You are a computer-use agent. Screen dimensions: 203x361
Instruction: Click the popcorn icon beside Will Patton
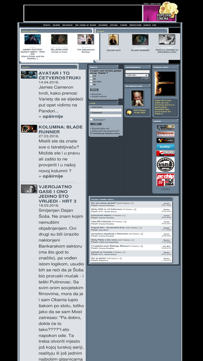click(129, 113)
